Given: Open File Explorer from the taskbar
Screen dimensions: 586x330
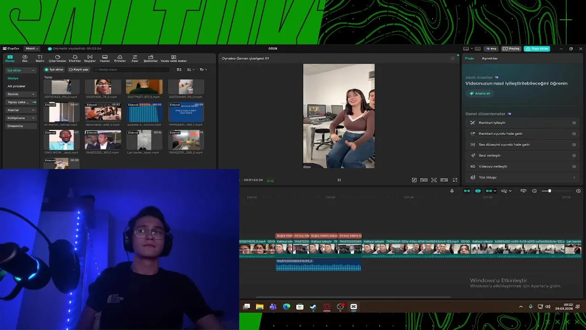Looking at the screenshot, I should (260, 307).
